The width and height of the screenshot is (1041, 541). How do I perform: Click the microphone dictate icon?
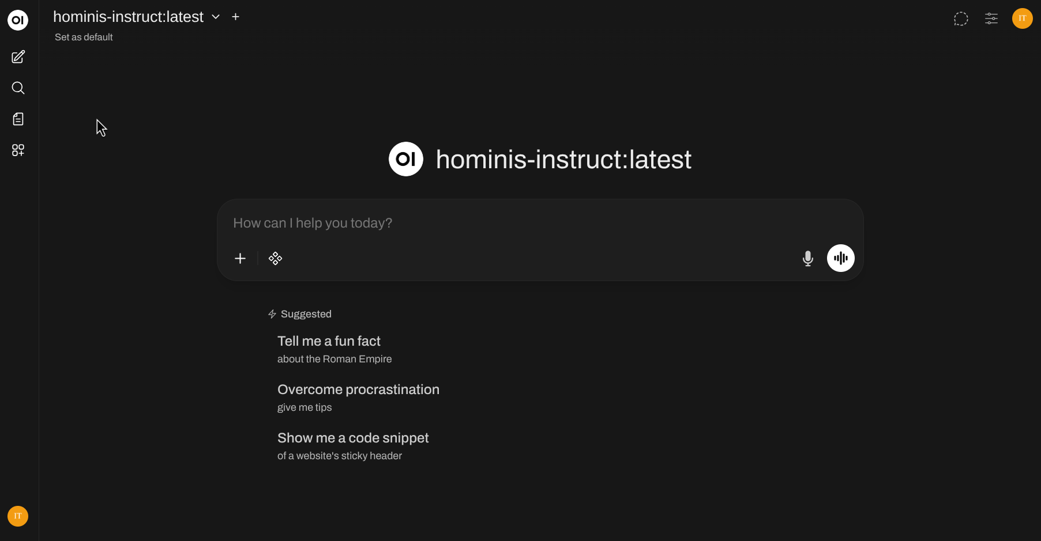(807, 258)
